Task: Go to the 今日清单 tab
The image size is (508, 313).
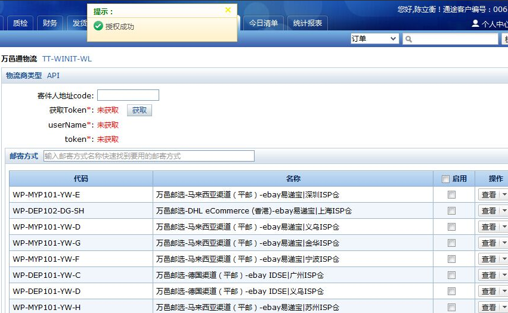Action: [264, 23]
